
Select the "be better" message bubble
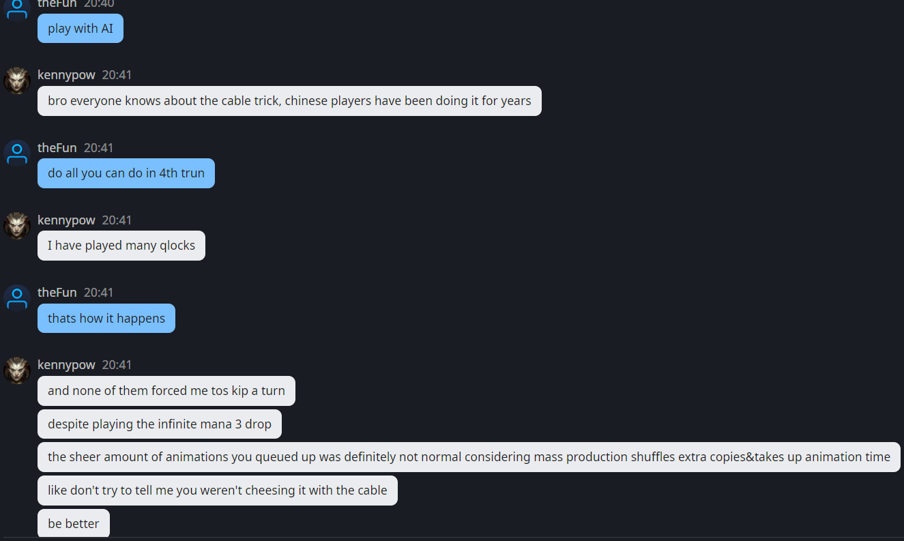(x=74, y=524)
